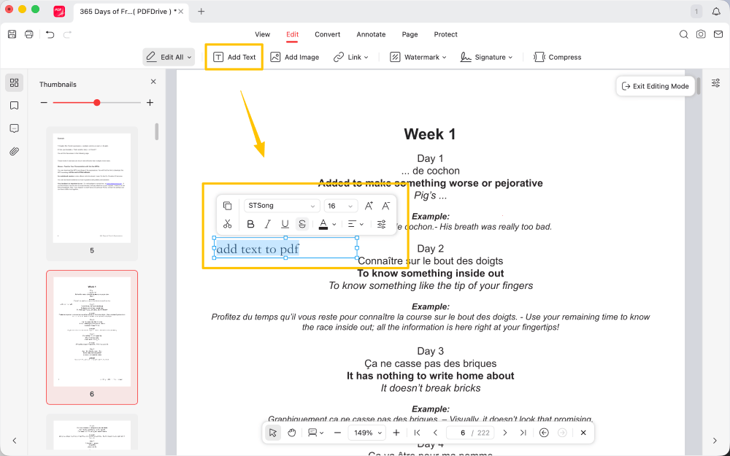730x456 pixels.
Task: Switch to the Convert tab
Action: 327,34
